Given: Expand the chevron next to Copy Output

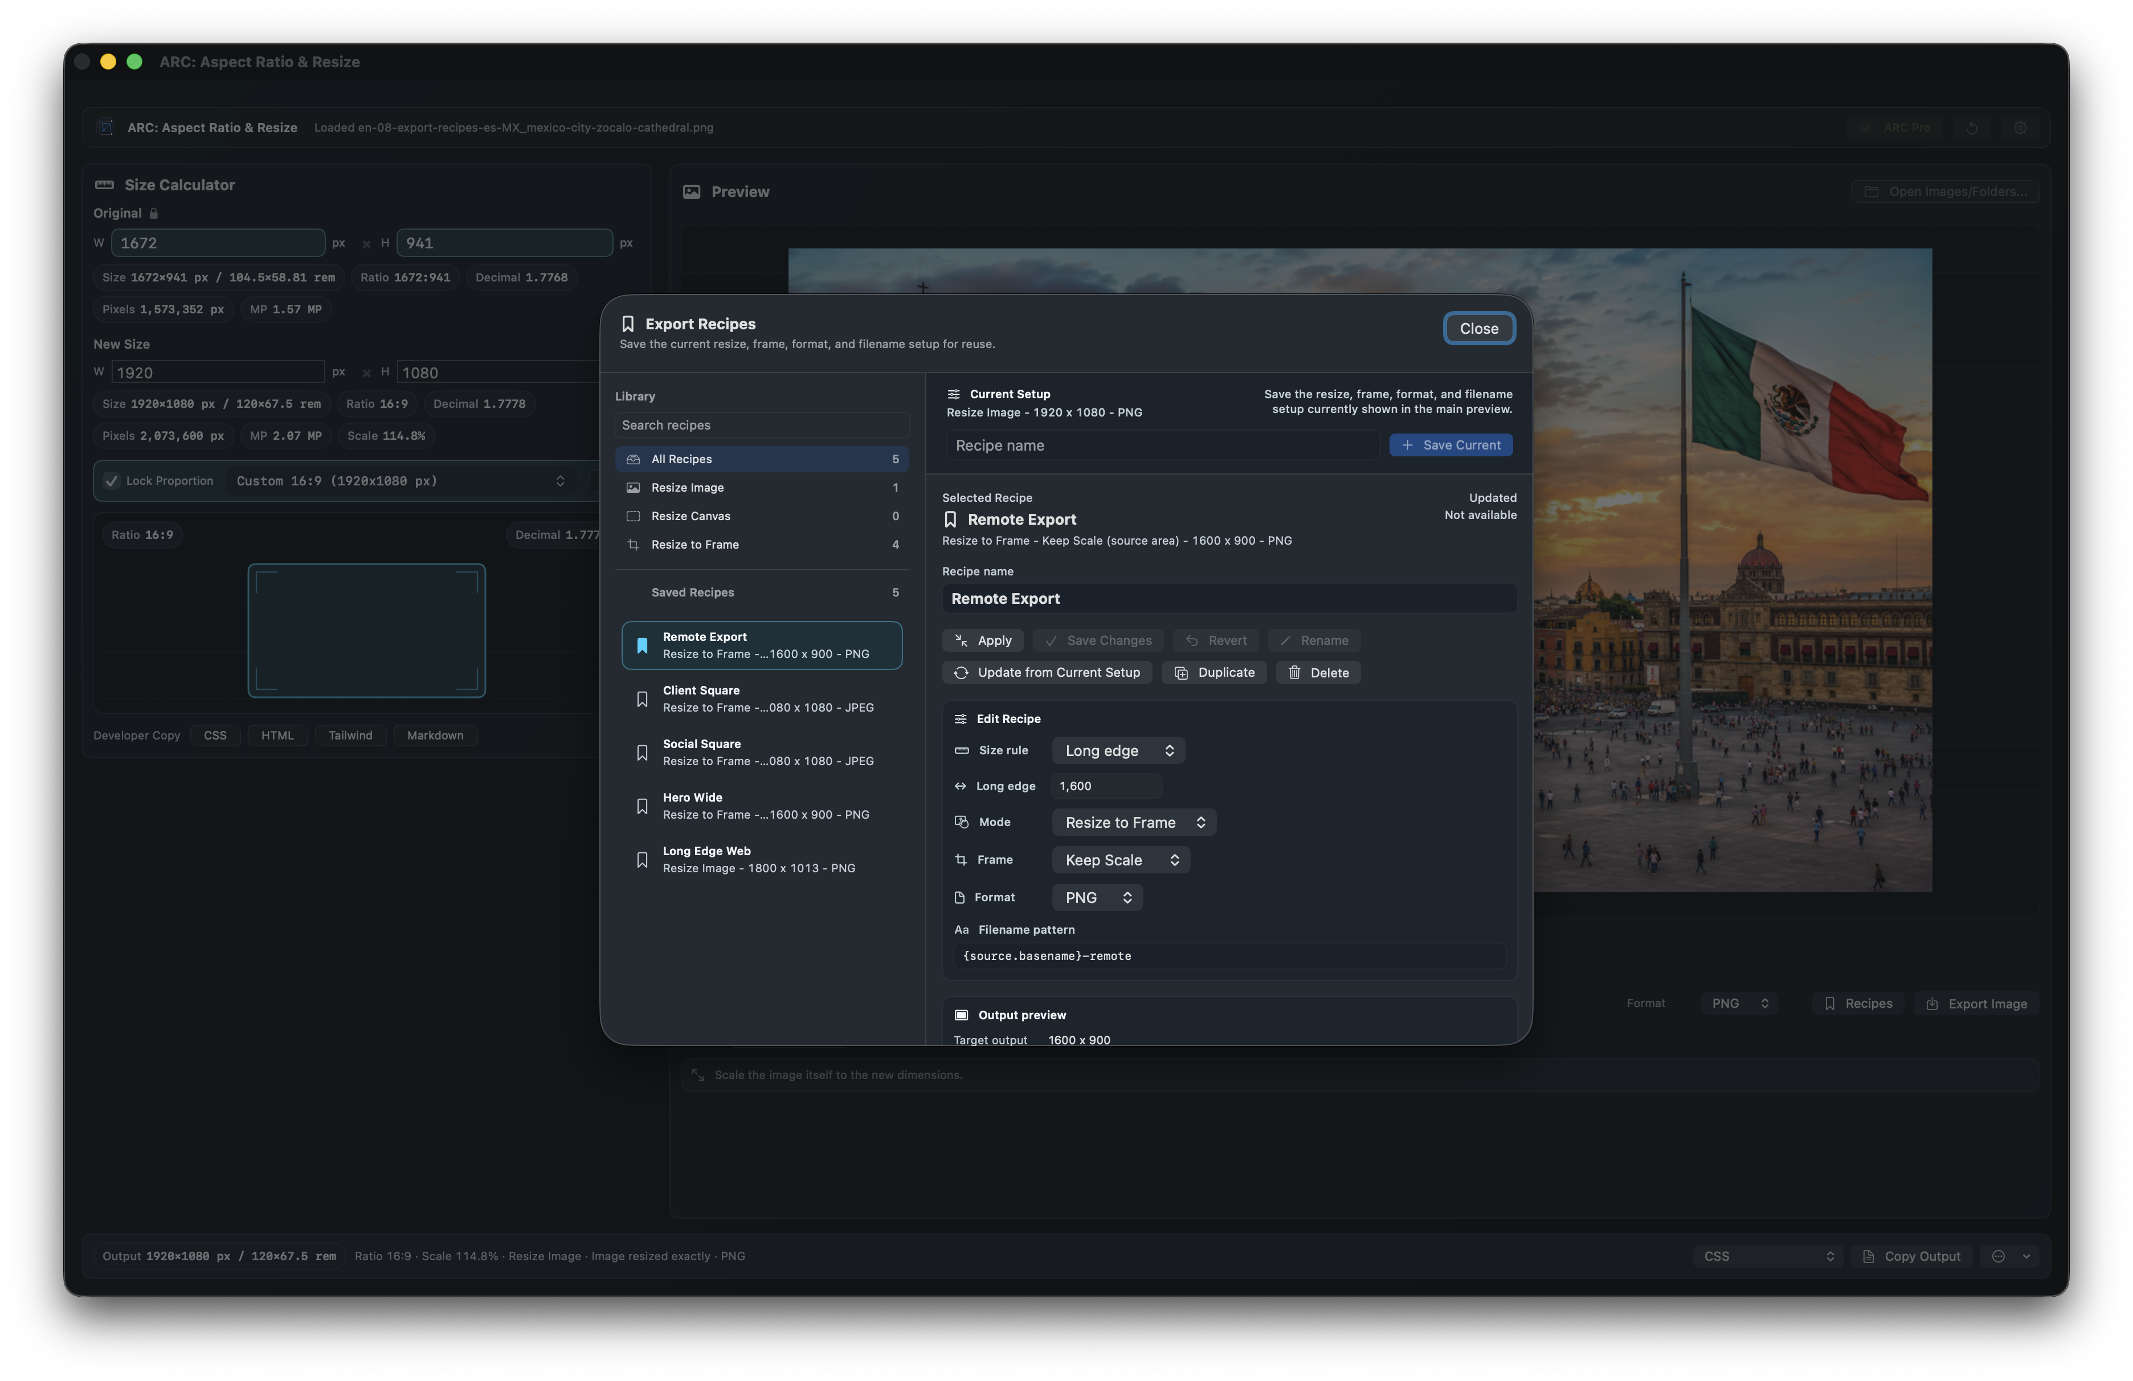Looking at the screenshot, I should point(2026,1256).
